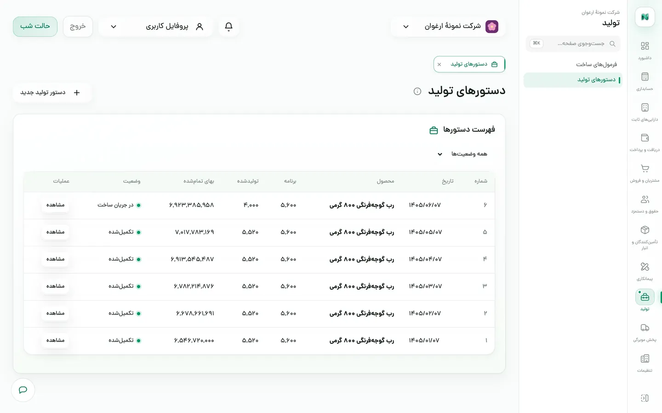
Task: Click the cost value ۶,۹۲۳,۳۸۵,۹۵۸
Action: tap(191, 205)
